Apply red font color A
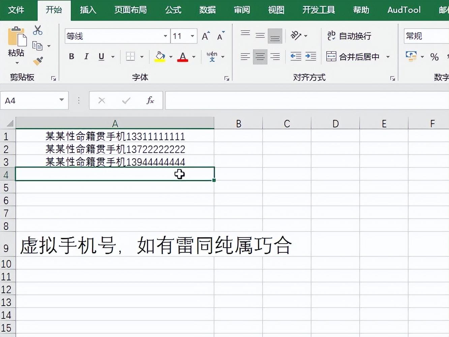This screenshot has width=449, height=337. pos(182,57)
